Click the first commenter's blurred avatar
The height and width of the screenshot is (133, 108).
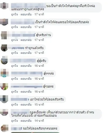click(x=4, y=6)
